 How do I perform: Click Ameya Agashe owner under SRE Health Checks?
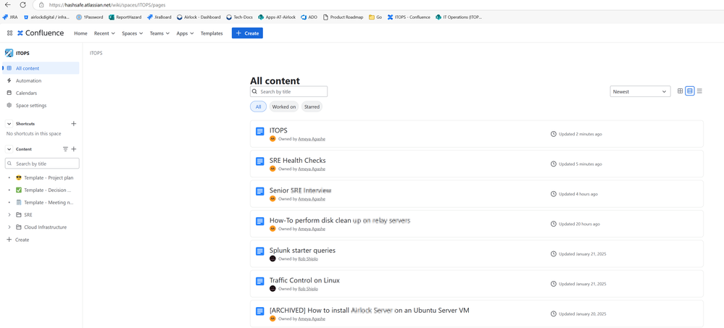point(312,169)
